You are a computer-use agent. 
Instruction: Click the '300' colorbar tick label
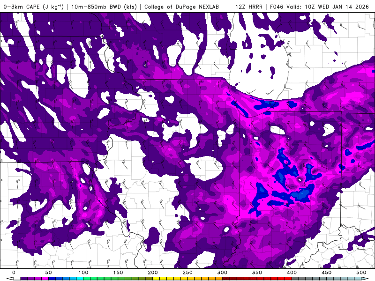coord(222,273)
